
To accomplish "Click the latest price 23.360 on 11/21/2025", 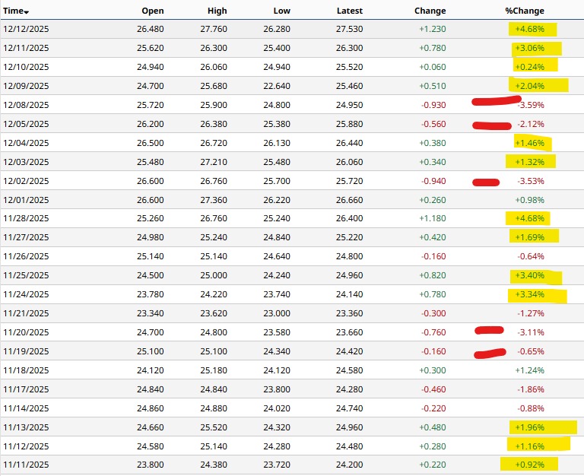I will (350, 313).
